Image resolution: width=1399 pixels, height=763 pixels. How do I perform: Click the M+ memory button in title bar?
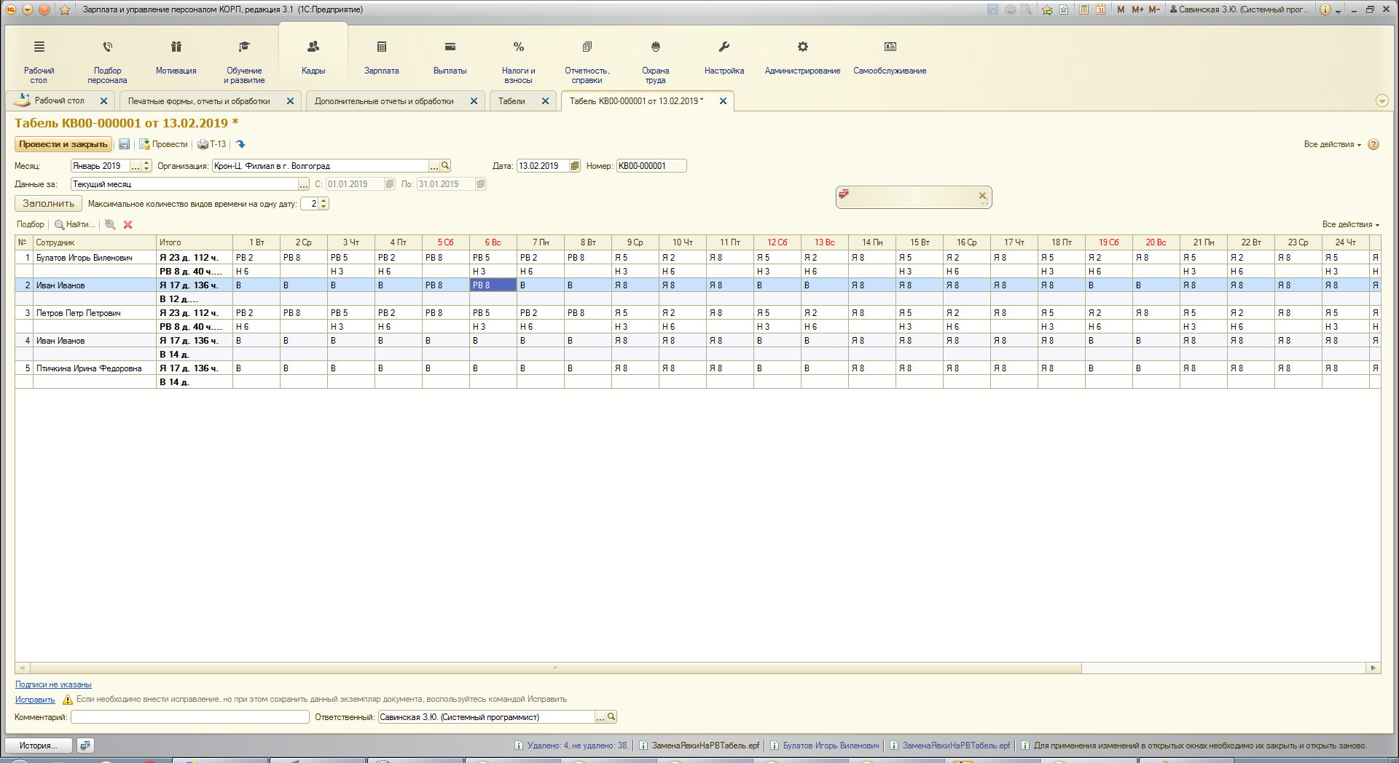pyautogui.click(x=1137, y=9)
